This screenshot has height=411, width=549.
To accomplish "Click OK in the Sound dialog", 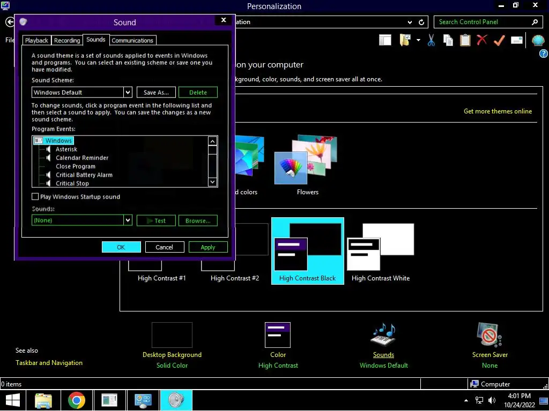I will coord(121,247).
